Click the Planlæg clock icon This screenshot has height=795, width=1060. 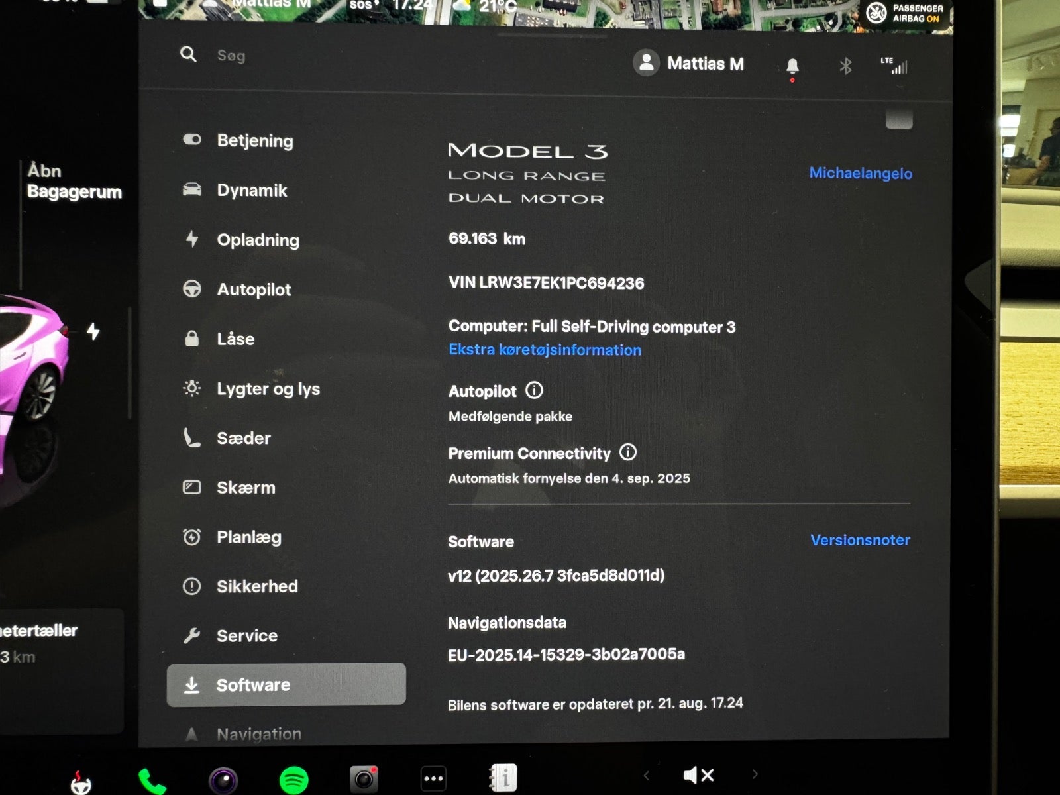pos(191,537)
